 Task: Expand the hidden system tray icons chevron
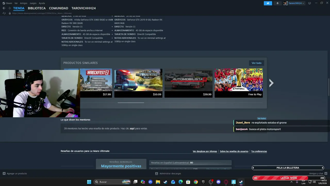[291, 182]
